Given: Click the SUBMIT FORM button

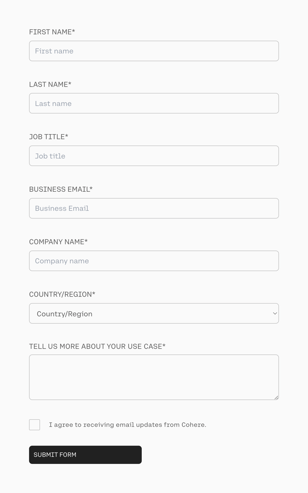Looking at the screenshot, I should click(85, 455).
